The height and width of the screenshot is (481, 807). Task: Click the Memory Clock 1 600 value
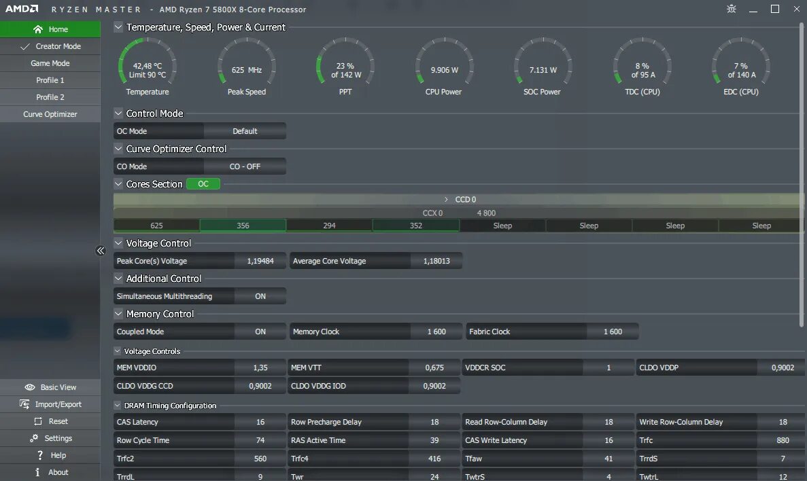pos(436,332)
